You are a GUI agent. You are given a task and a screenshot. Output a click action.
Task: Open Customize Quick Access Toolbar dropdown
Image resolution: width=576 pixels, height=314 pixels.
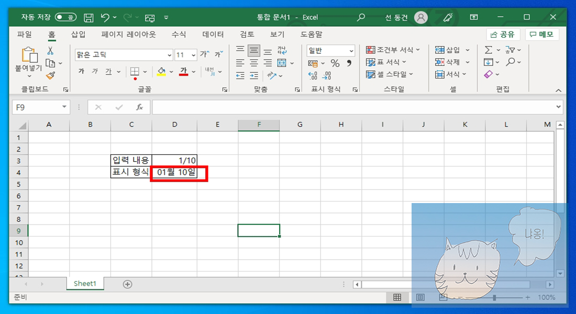(166, 17)
